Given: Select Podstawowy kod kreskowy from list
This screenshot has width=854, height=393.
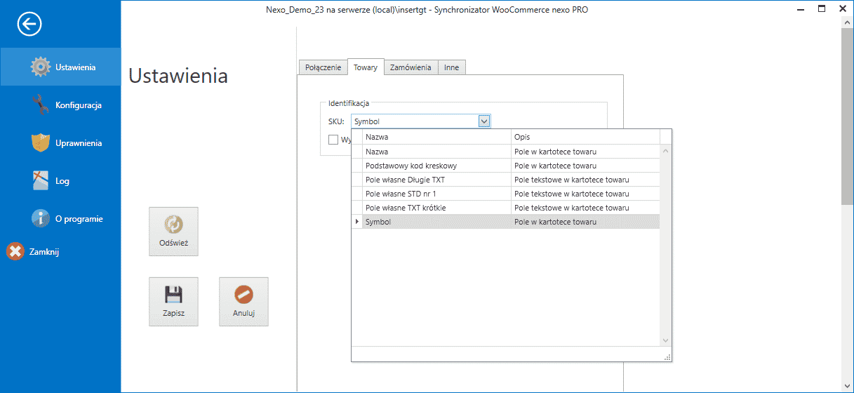Looking at the screenshot, I should coord(505,166).
